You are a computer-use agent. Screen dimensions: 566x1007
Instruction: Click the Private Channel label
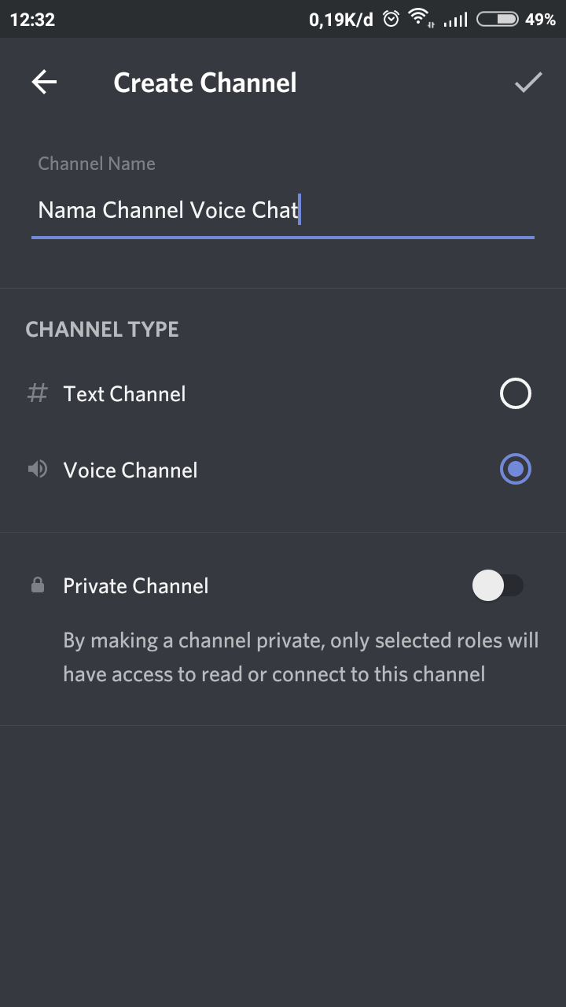[x=136, y=586]
